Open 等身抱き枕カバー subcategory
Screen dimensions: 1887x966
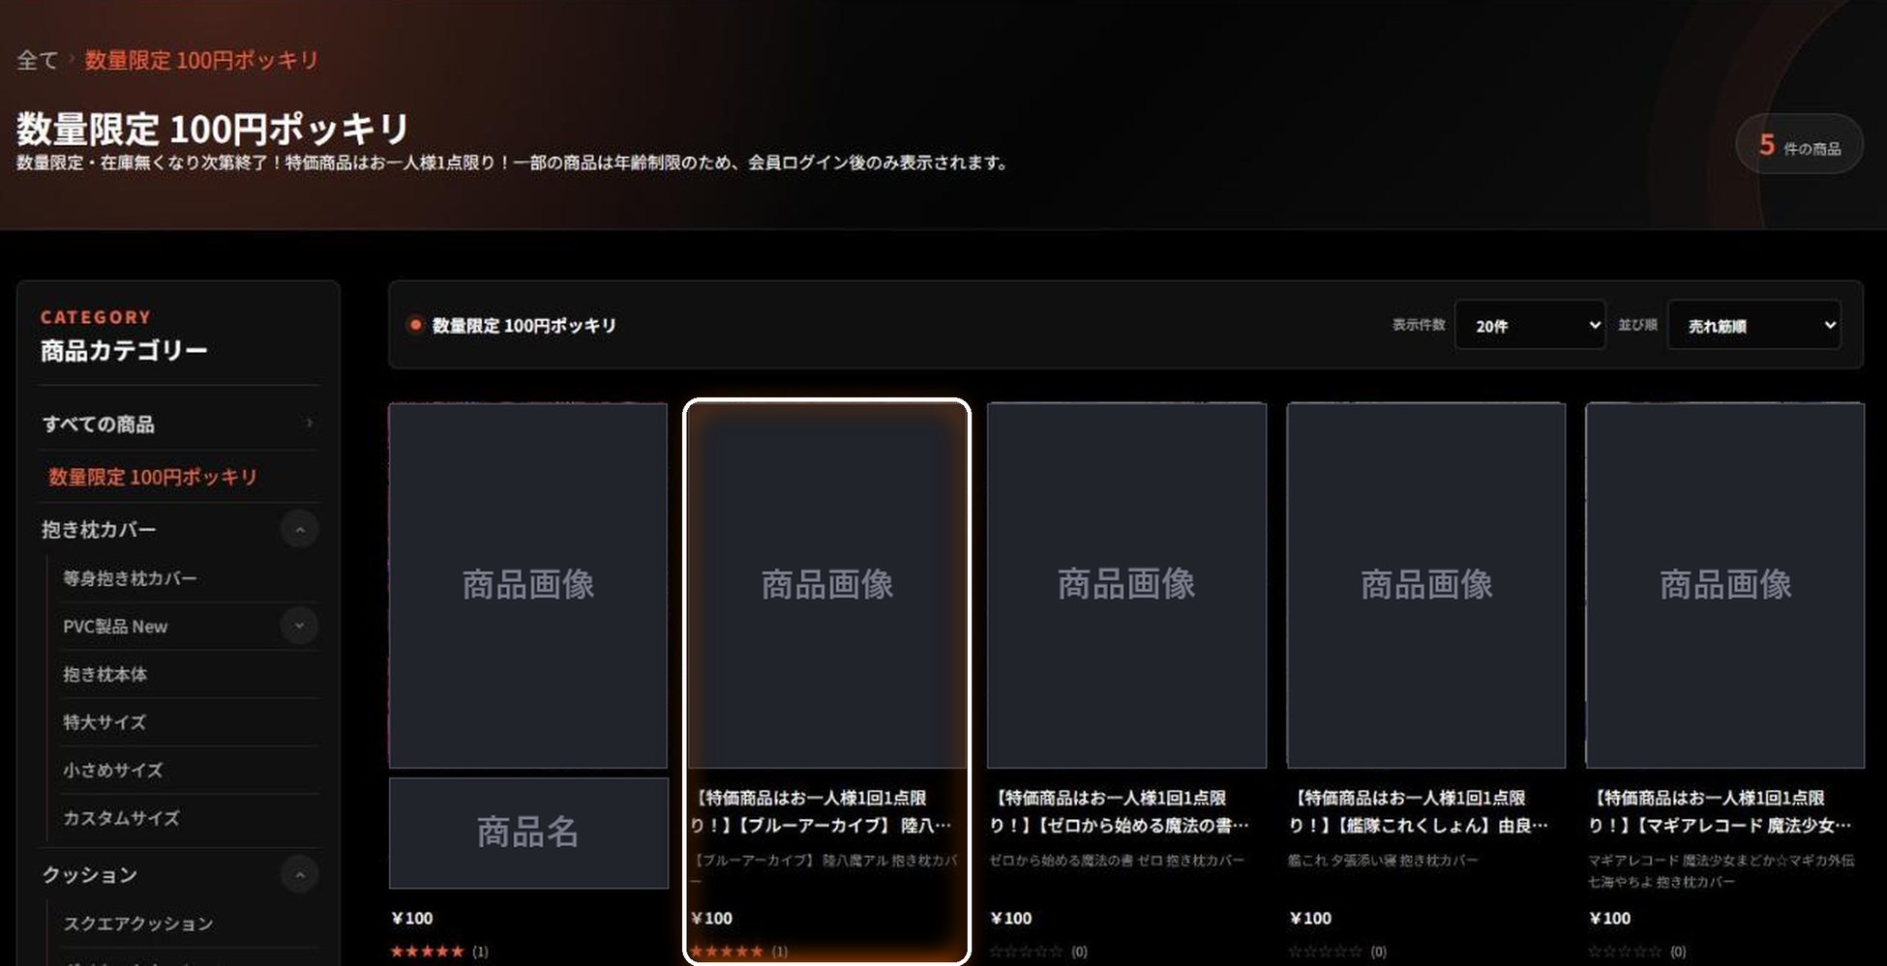[130, 578]
